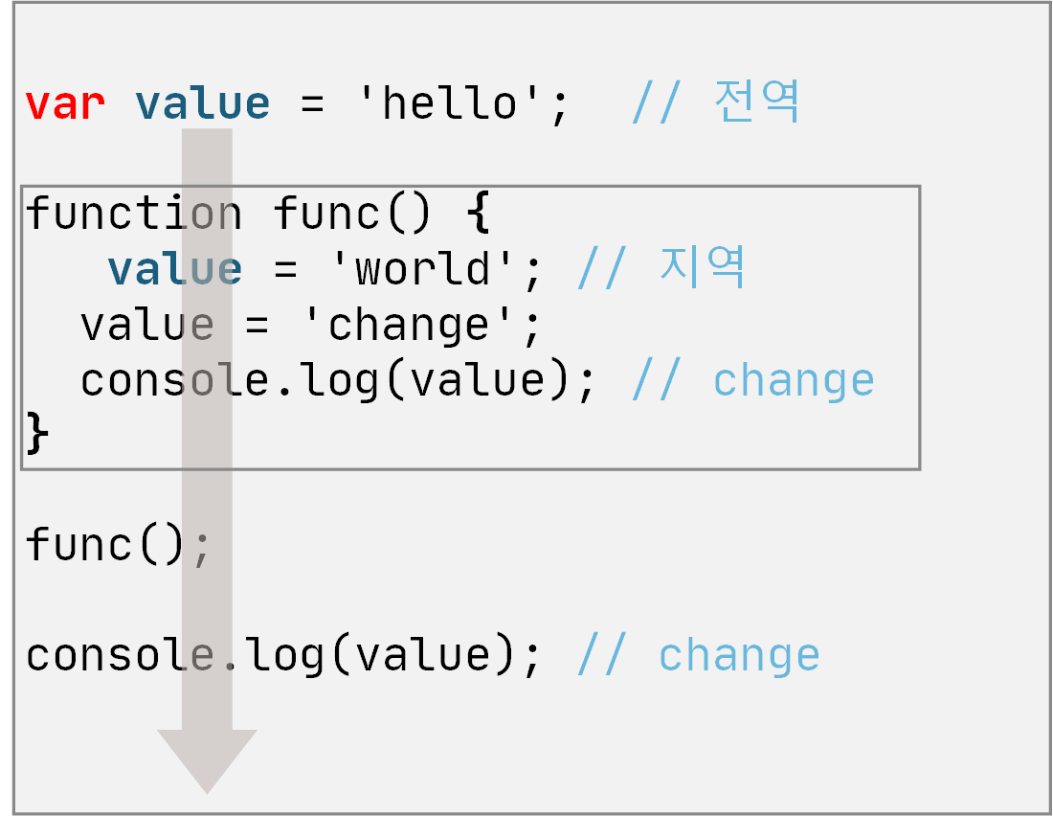The width and height of the screenshot is (1053, 816).
Task: Click the bold value variable after var
Action: tap(202, 103)
